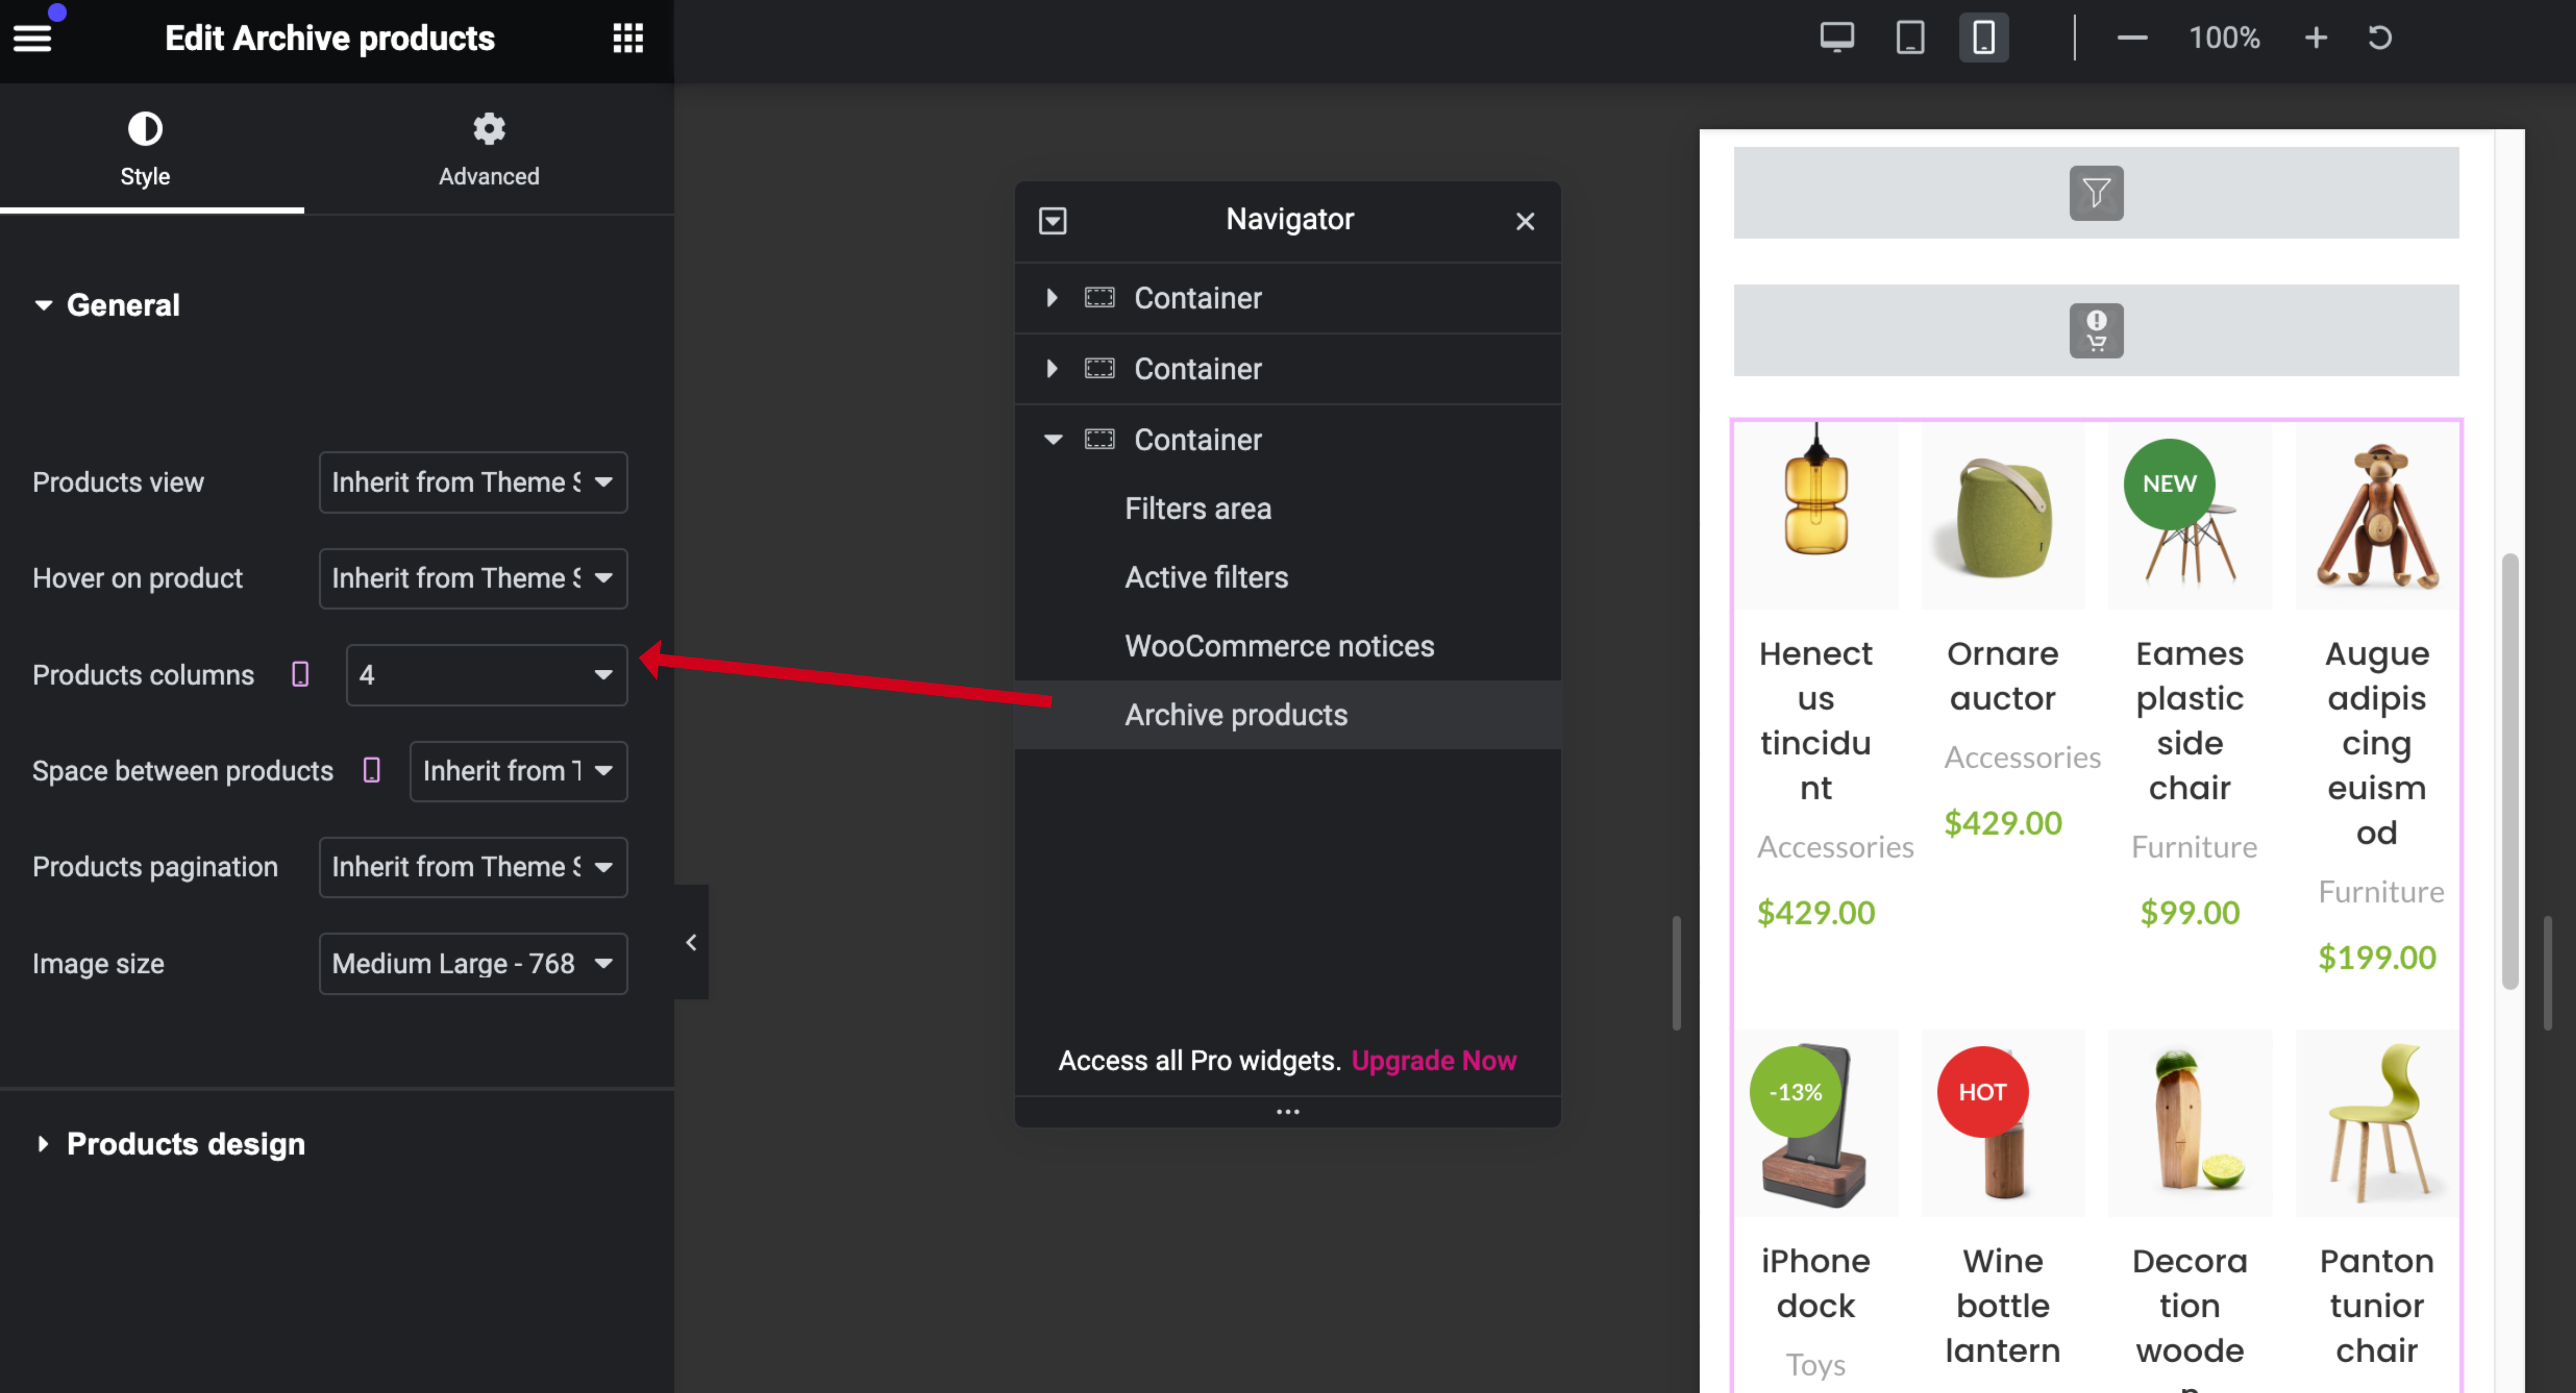Click the $99.00 price text
The width and height of the screenshot is (2576, 1393).
[2190, 913]
